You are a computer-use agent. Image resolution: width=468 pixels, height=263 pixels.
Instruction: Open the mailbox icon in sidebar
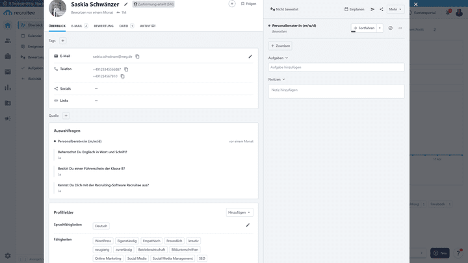pyautogui.click(x=8, y=72)
